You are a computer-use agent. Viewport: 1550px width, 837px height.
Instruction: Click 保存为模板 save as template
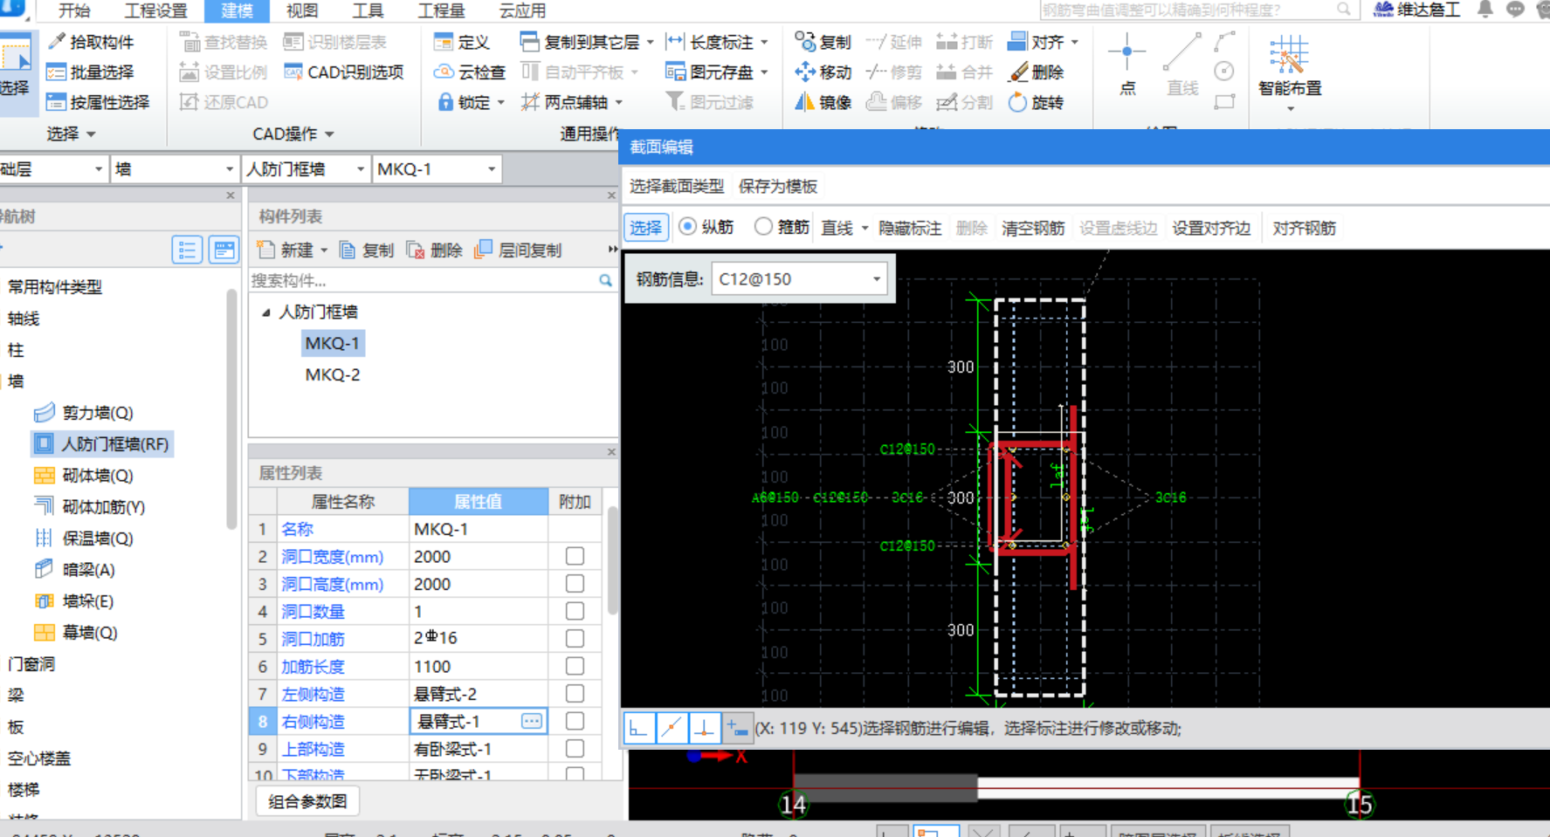pyautogui.click(x=778, y=186)
